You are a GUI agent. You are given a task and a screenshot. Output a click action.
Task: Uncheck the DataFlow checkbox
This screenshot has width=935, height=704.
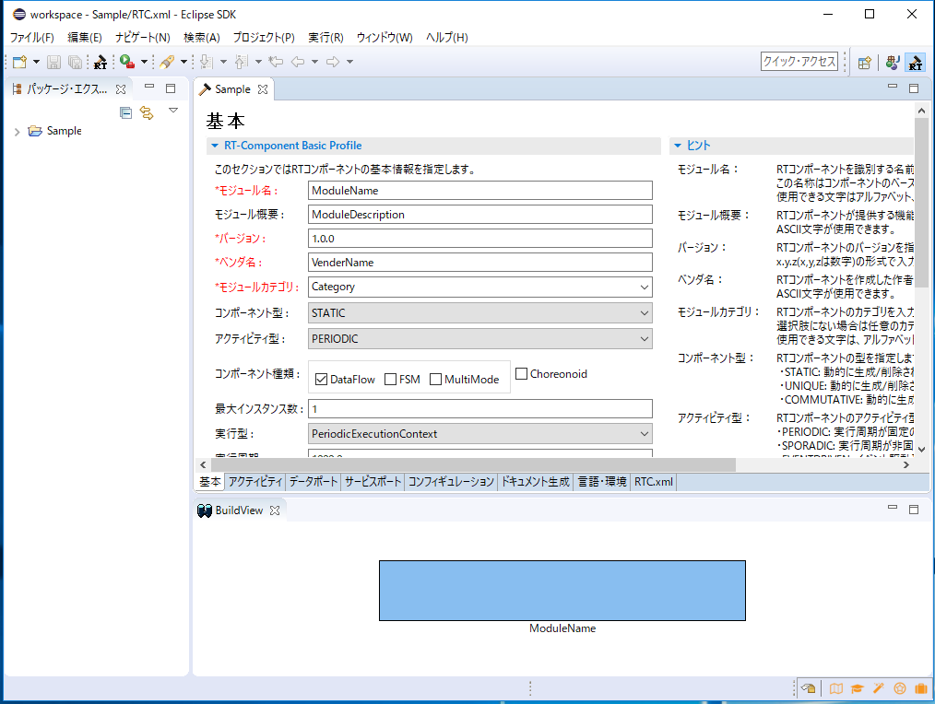pyautogui.click(x=322, y=379)
